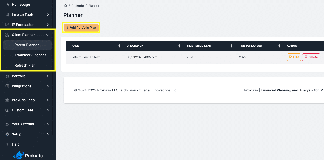Expand the Custom Fees menu
The width and height of the screenshot is (324, 160).
coord(47,110)
